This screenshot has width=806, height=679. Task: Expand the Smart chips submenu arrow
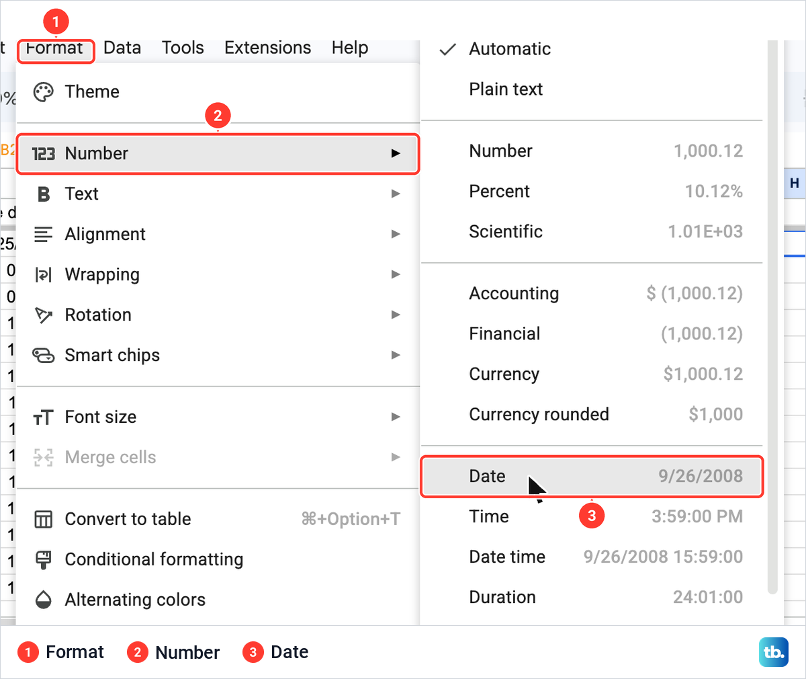point(396,355)
